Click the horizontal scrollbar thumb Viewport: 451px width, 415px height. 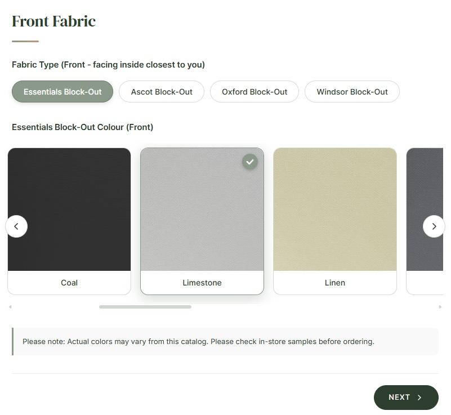(145, 307)
